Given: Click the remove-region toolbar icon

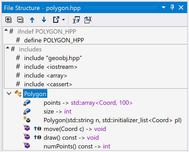Looking at the screenshot, I should click(88, 20).
